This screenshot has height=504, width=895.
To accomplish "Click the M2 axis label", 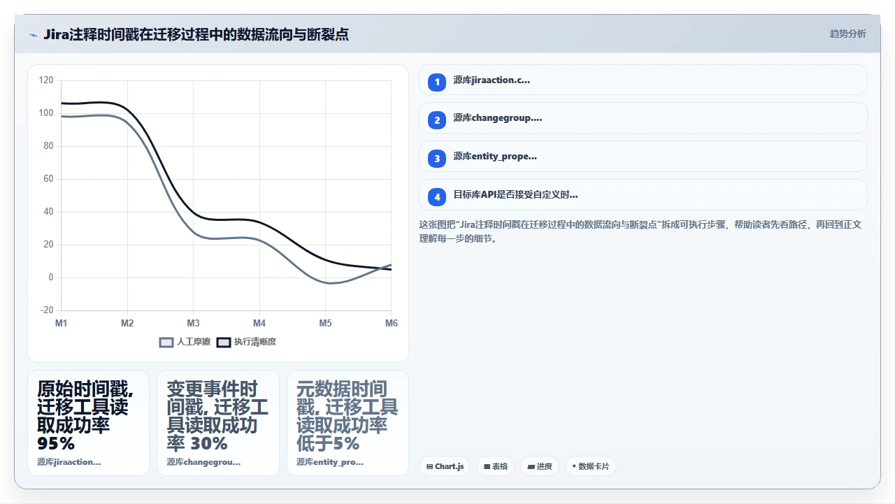I will click(x=127, y=323).
